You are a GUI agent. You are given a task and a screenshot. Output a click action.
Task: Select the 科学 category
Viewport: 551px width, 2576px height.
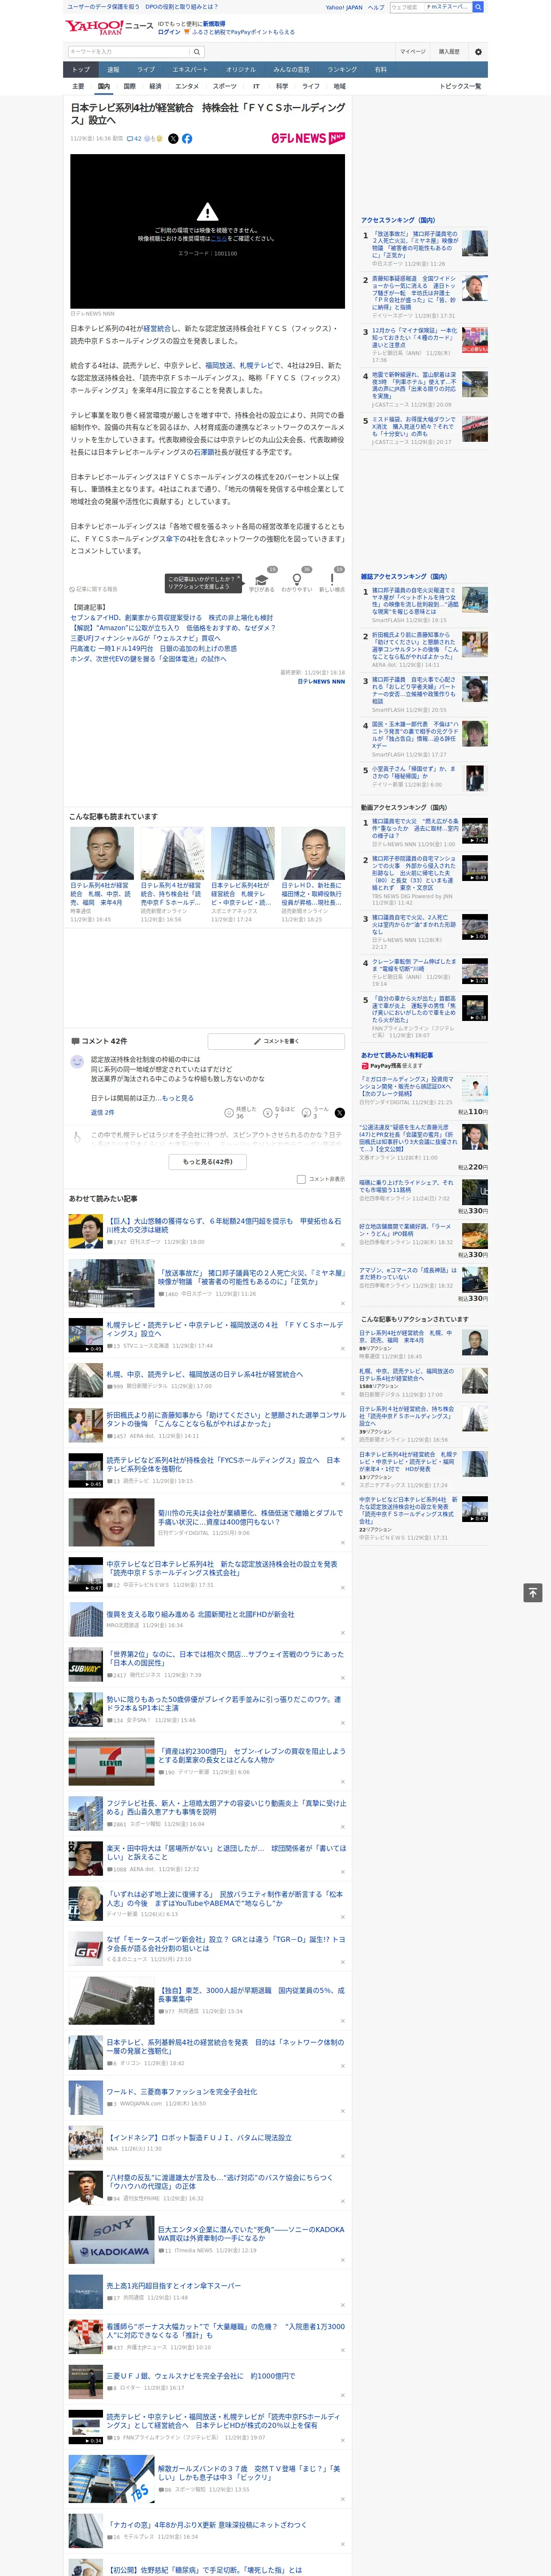tap(282, 86)
